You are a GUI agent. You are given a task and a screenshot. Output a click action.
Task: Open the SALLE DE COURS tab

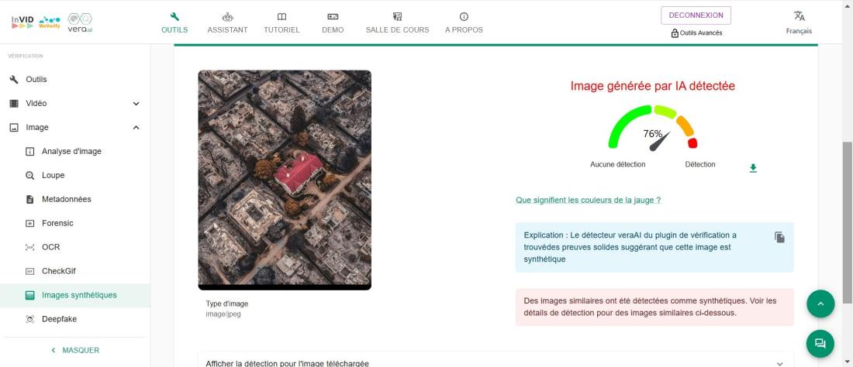[x=397, y=22]
